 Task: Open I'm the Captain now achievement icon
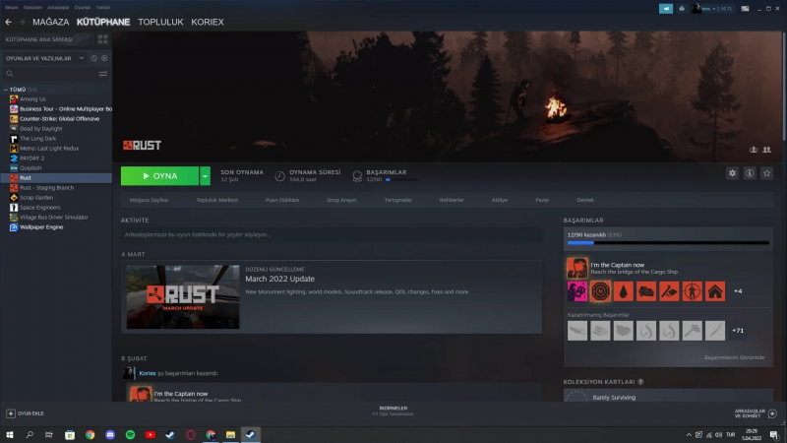tap(577, 268)
